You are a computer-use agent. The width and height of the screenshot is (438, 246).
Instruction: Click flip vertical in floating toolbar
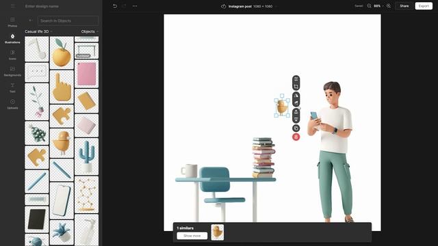296,103
